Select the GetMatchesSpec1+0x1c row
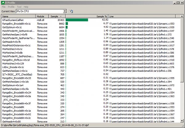Screen dimensions: 185x128 click(91, 71)
